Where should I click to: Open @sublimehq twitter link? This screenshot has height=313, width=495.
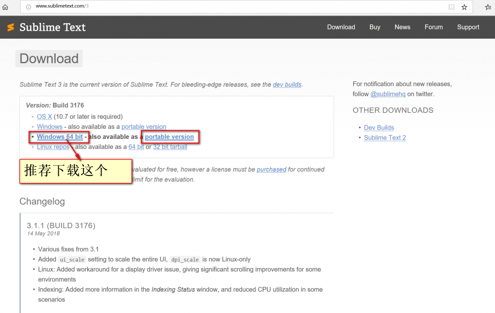388,94
